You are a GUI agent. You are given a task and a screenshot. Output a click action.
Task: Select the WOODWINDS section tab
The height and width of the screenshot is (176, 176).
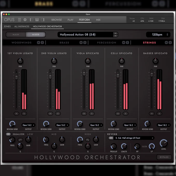[21, 43]
